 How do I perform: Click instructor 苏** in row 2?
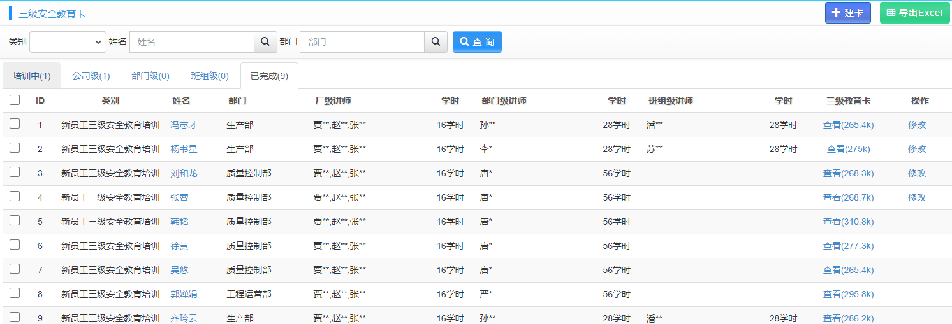coord(654,149)
